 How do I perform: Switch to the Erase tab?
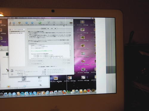[x=48, y=28]
